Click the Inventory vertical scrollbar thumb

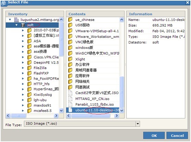tap(61, 39)
